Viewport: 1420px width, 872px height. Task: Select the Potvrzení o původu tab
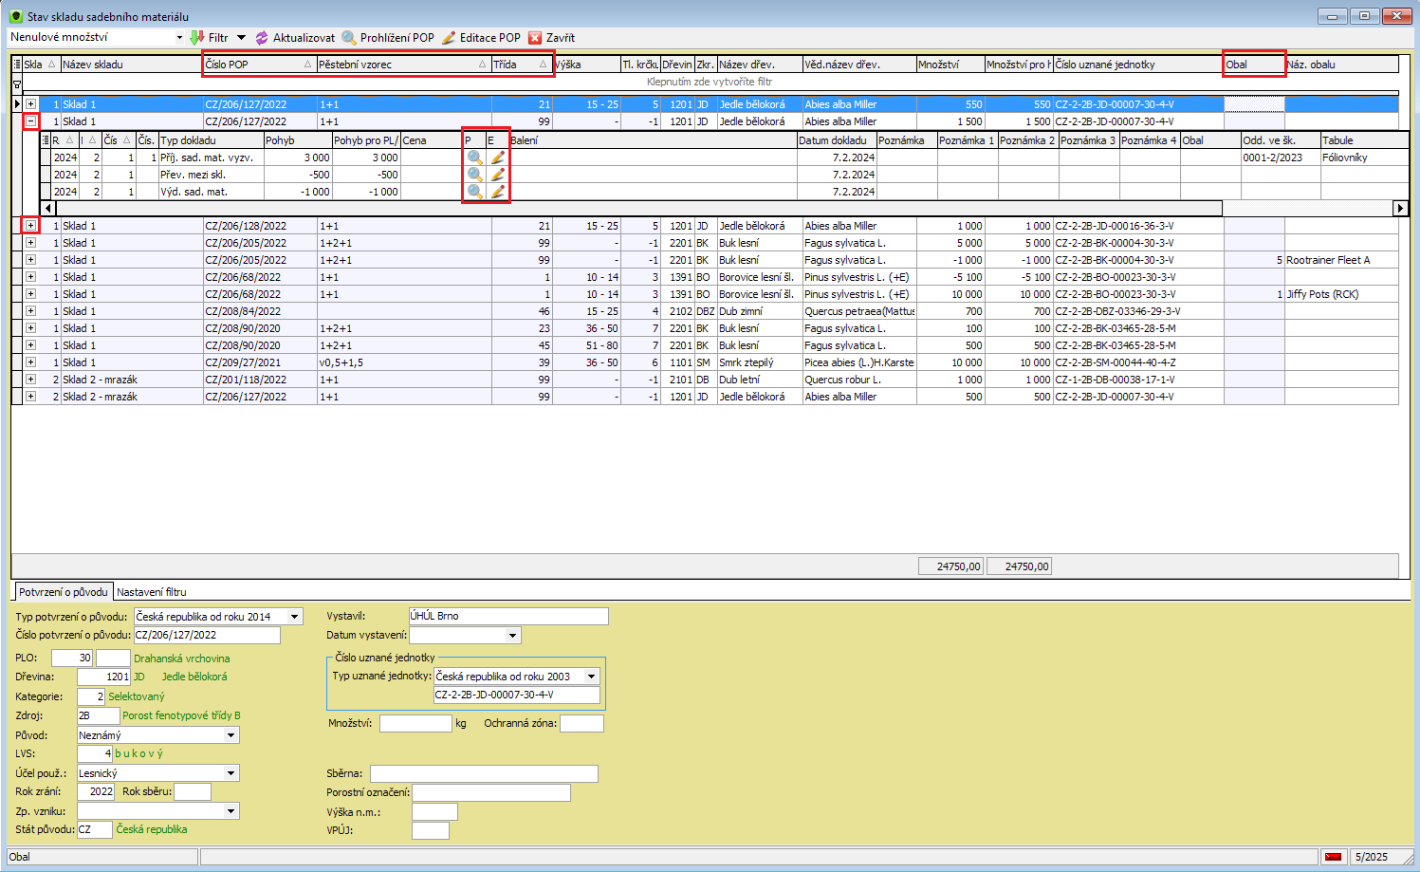point(64,592)
